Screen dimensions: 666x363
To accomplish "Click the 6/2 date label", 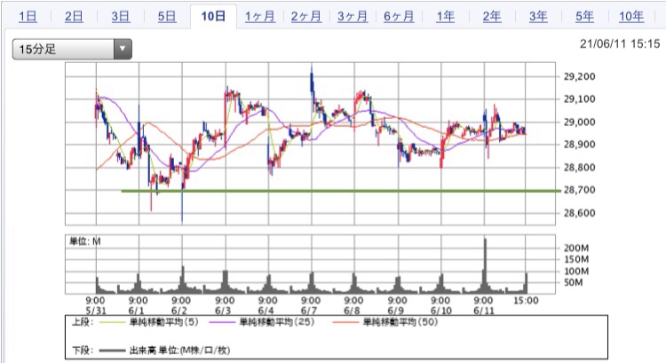I will click(x=179, y=311).
